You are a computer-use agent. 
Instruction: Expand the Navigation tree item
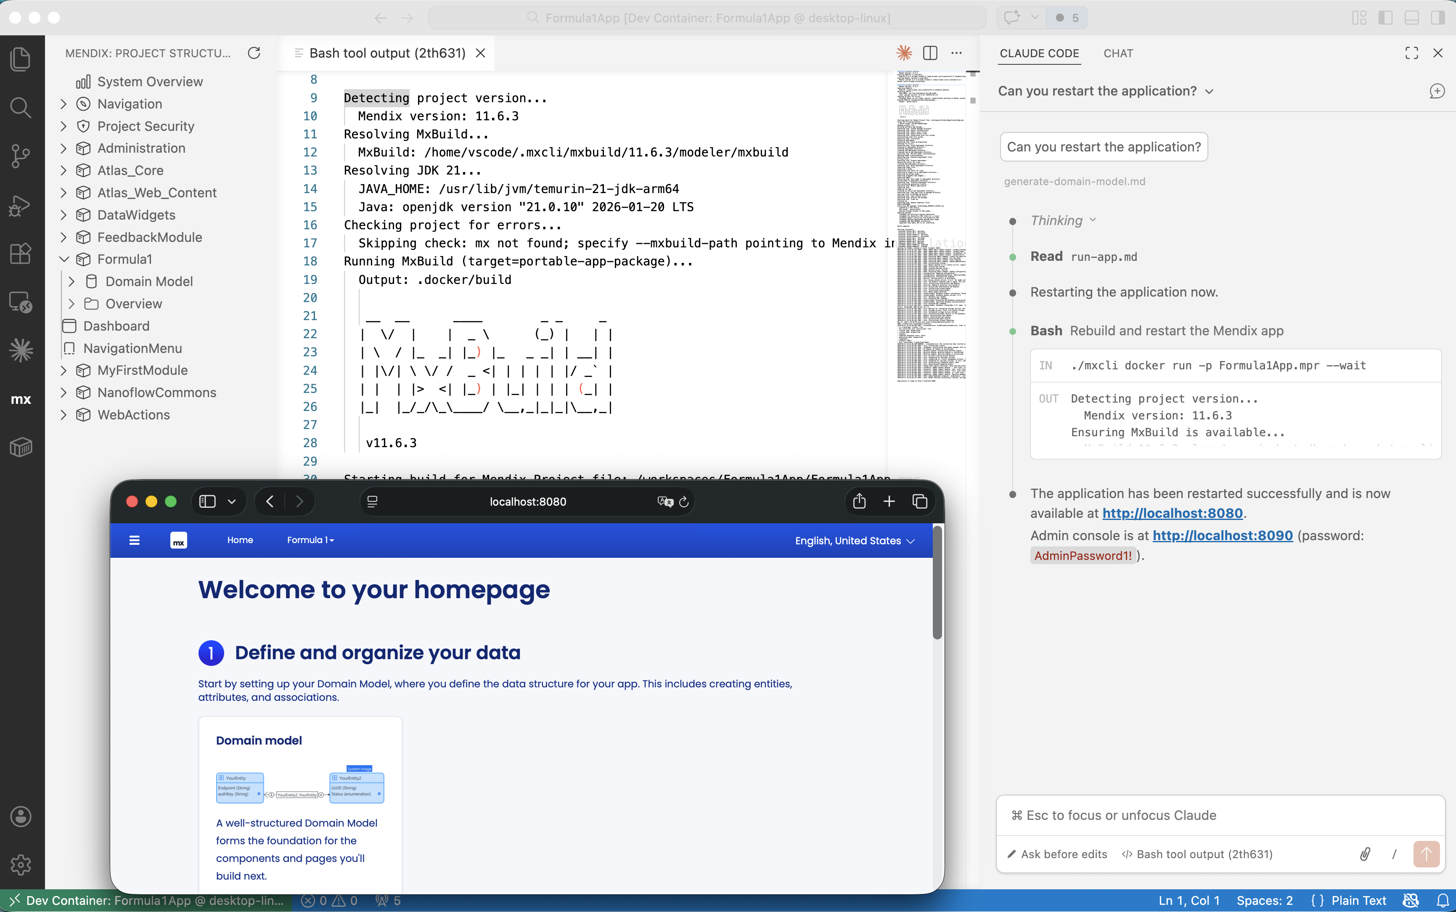tap(64, 104)
